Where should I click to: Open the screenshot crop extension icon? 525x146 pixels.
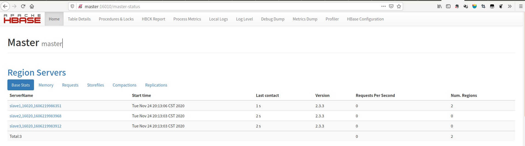(x=483, y=6)
